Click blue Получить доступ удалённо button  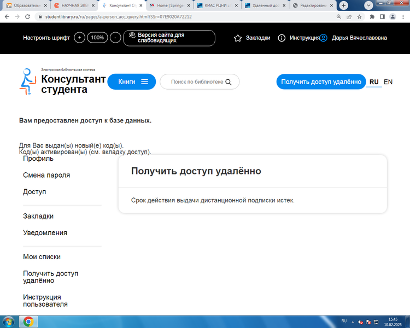tap(321, 81)
